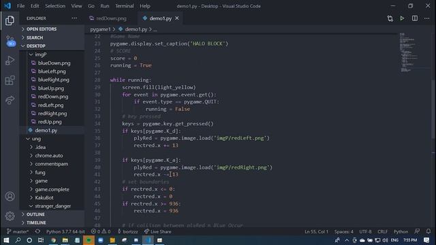Screen dimensions: 436x245
Task: Expand the Search section
Action: tap(52, 37)
